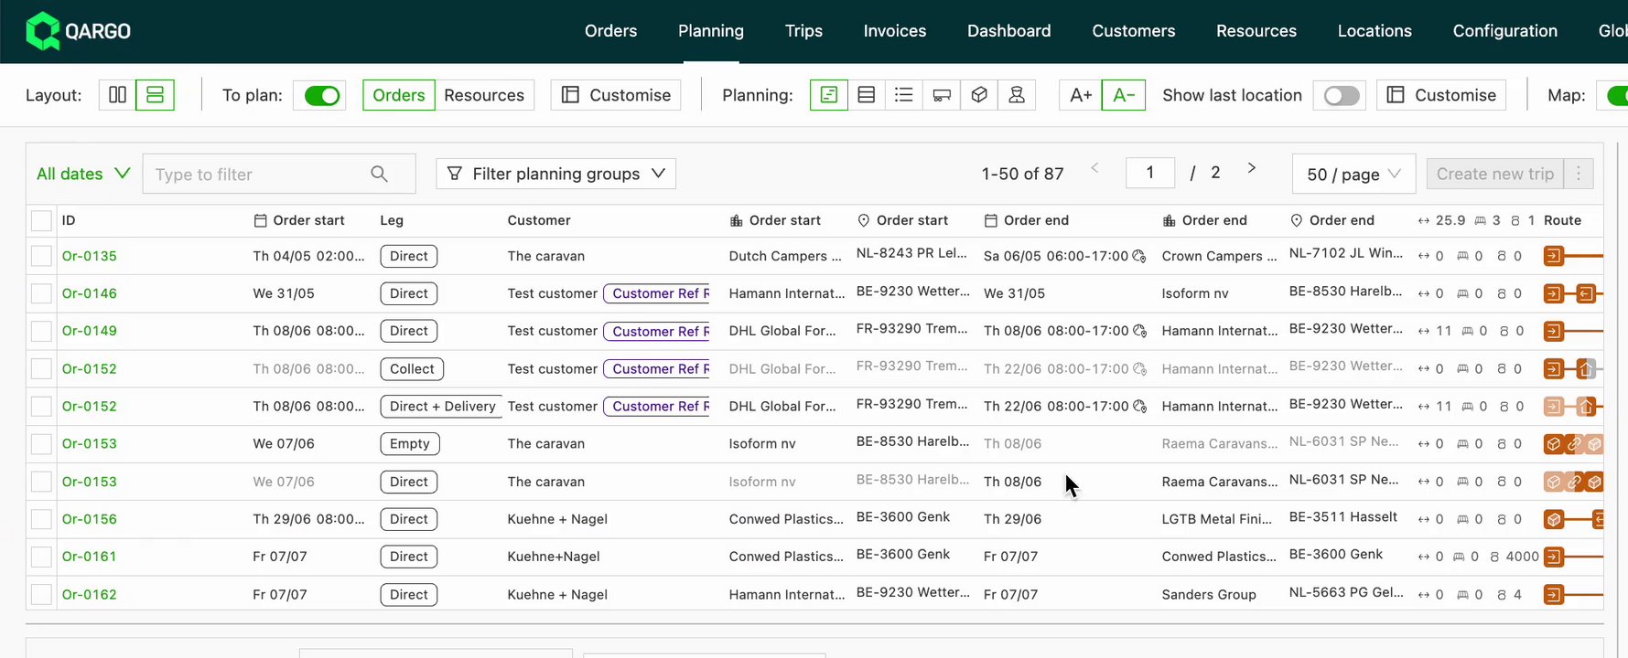
Task: Choose the list planning view icon
Action: 903,95
